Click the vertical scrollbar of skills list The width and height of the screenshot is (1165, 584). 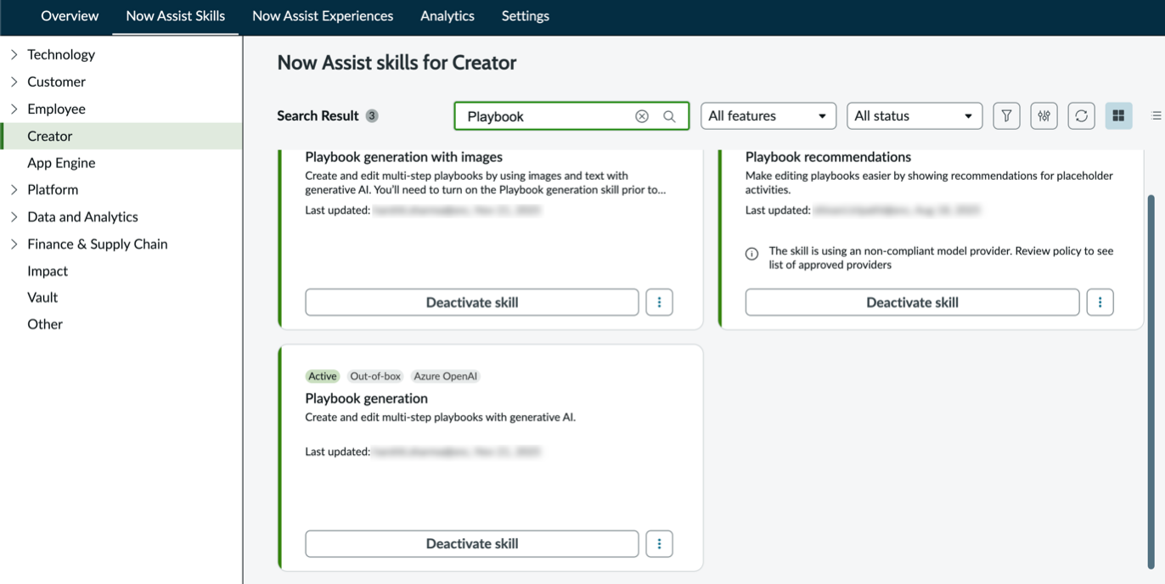[x=1151, y=382]
